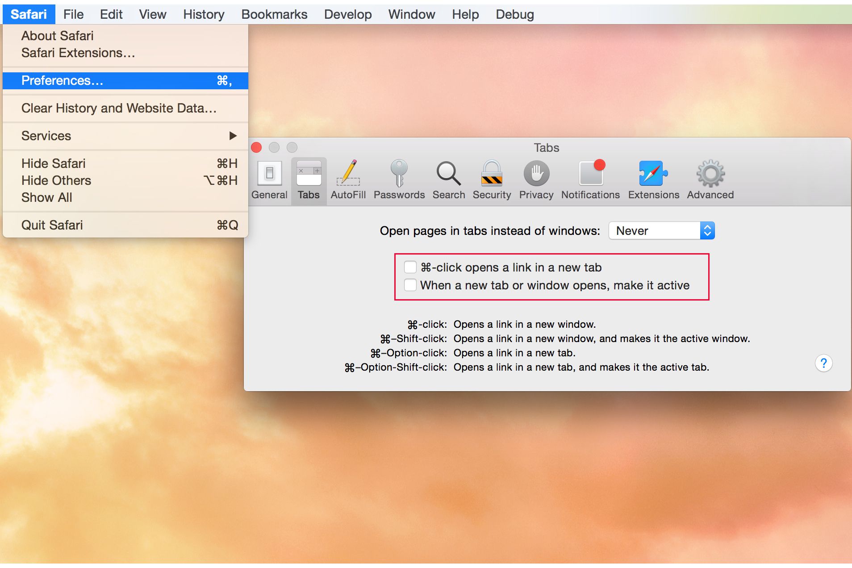Expand the Services submenu arrow
Screen dimensions: 852x568
click(233, 136)
